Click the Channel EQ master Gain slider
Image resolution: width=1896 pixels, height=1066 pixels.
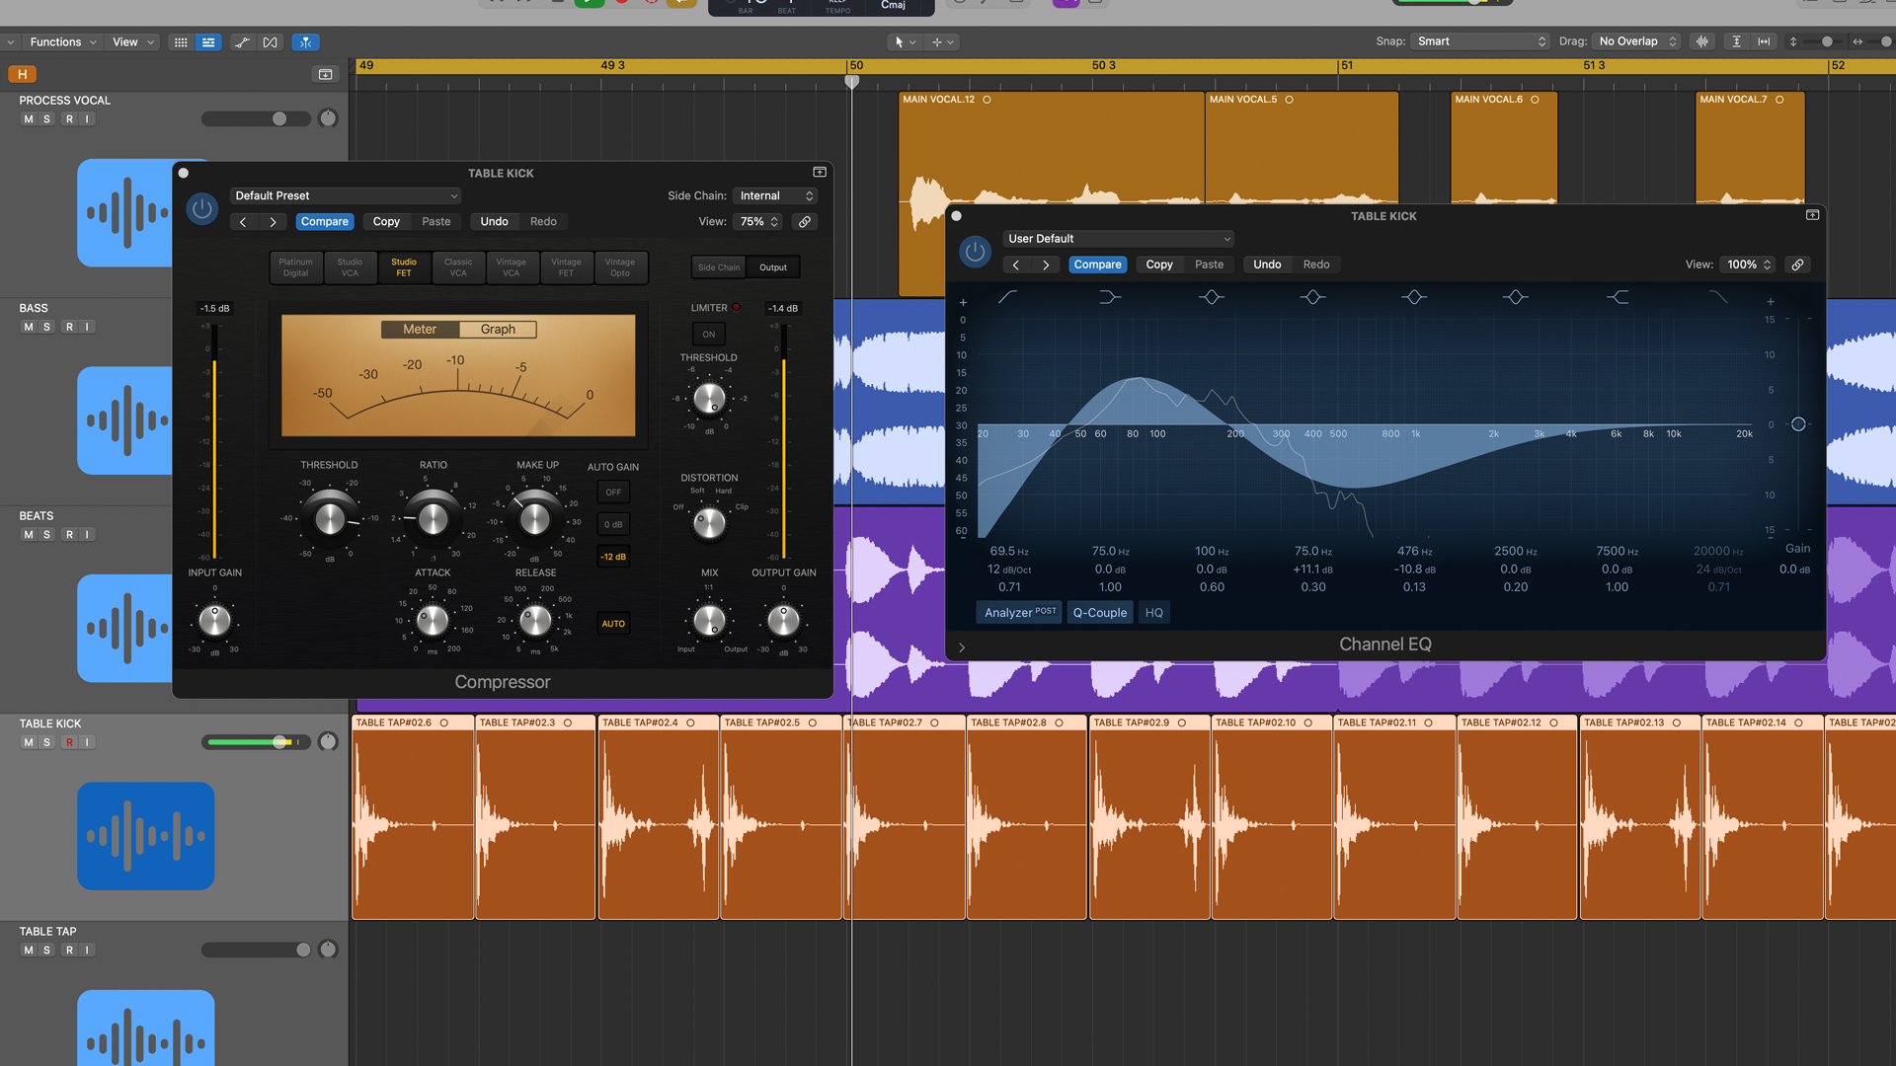click(x=1798, y=424)
